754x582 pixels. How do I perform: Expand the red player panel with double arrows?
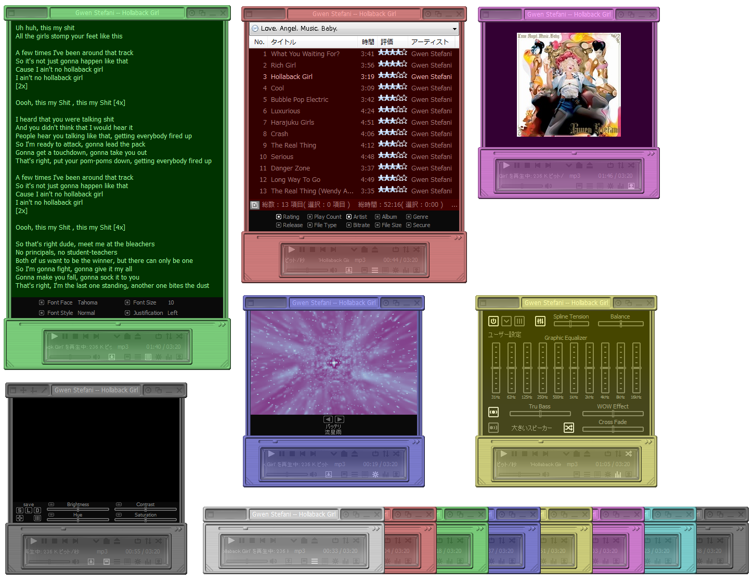pos(458,238)
